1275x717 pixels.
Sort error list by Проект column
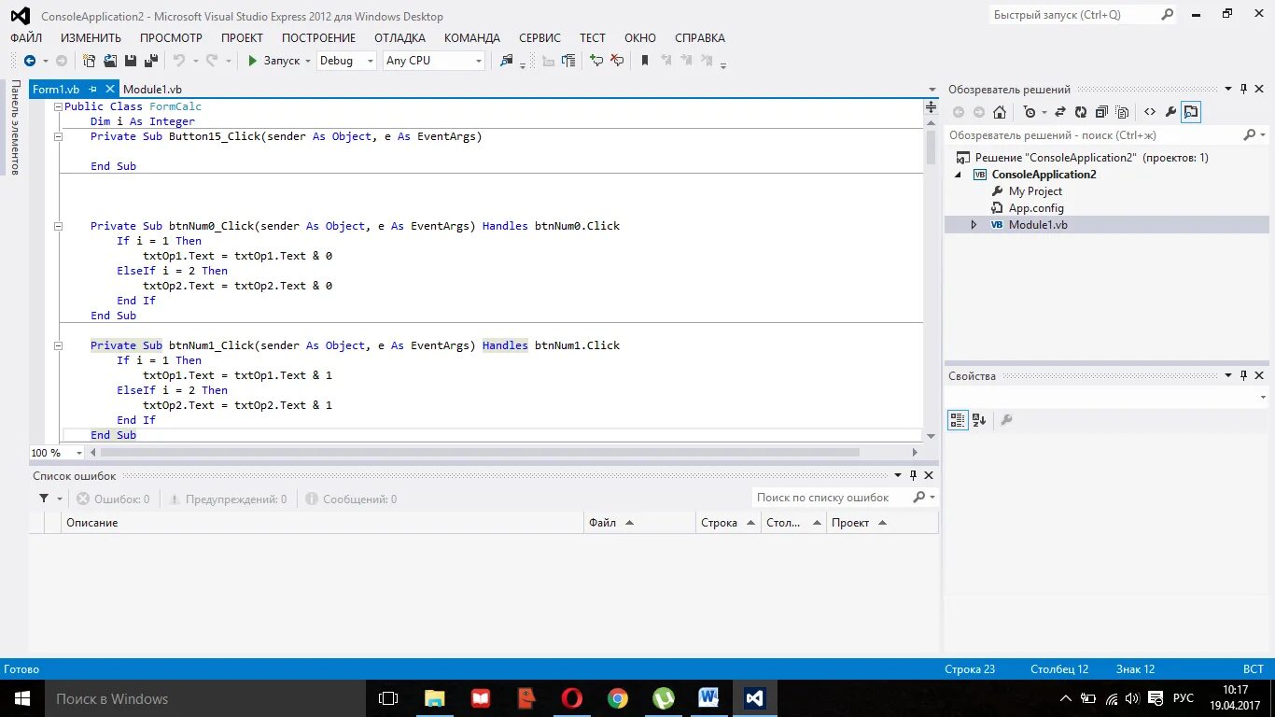[x=882, y=523]
